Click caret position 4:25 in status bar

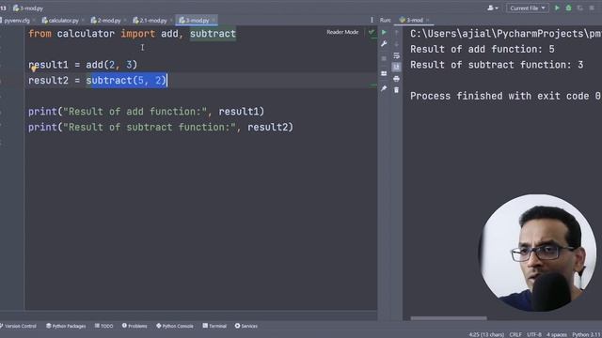[x=486, y=334]
